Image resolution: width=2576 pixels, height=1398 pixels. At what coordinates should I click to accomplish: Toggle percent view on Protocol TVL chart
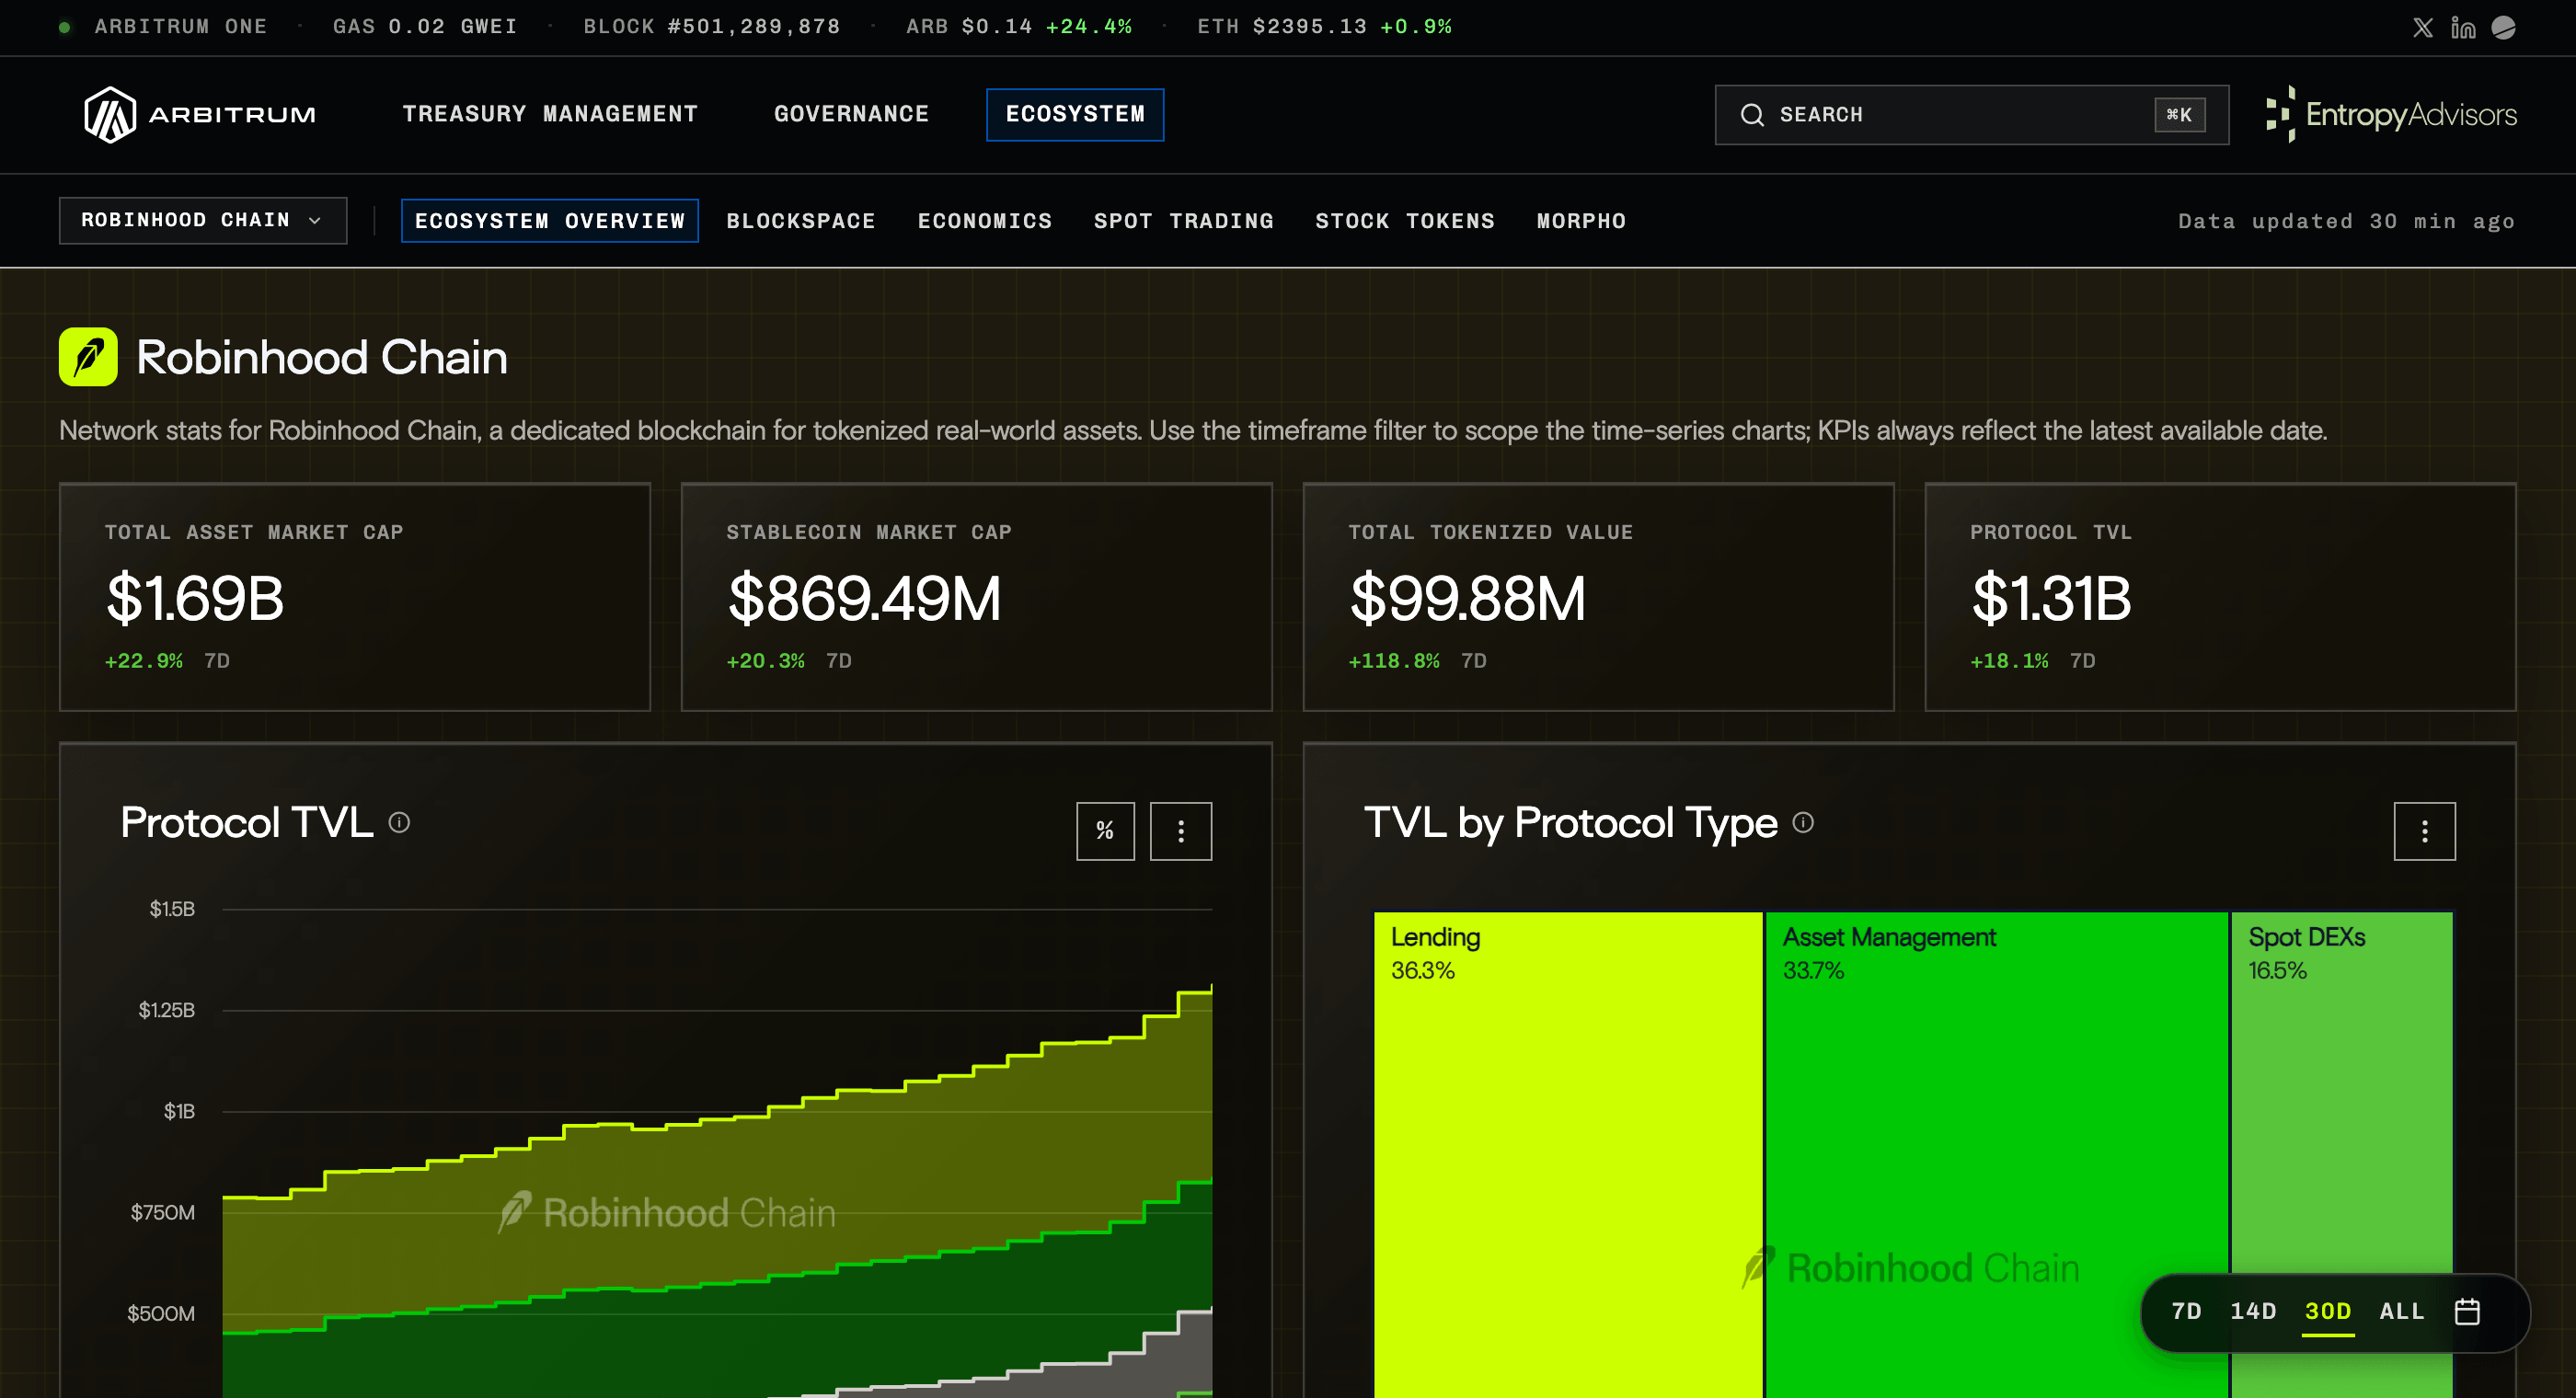pyautogui.click(x=1105, y=831)
